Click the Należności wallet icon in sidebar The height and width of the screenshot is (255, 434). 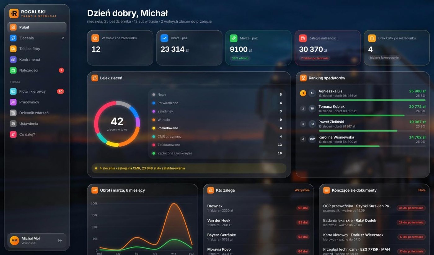coord(13,70)
